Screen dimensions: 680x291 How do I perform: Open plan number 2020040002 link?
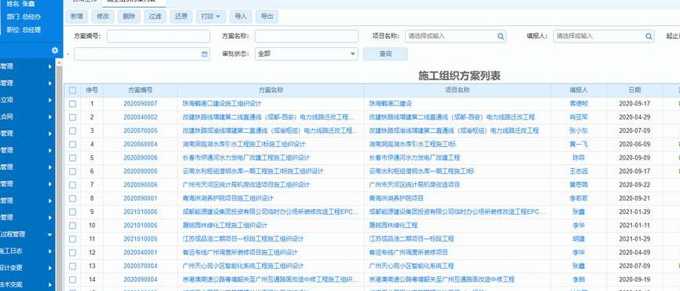[x=140, y=117]
